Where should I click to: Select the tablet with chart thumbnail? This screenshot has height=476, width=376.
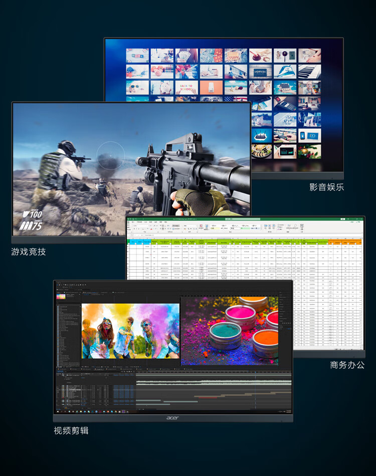tap(285, 151)
